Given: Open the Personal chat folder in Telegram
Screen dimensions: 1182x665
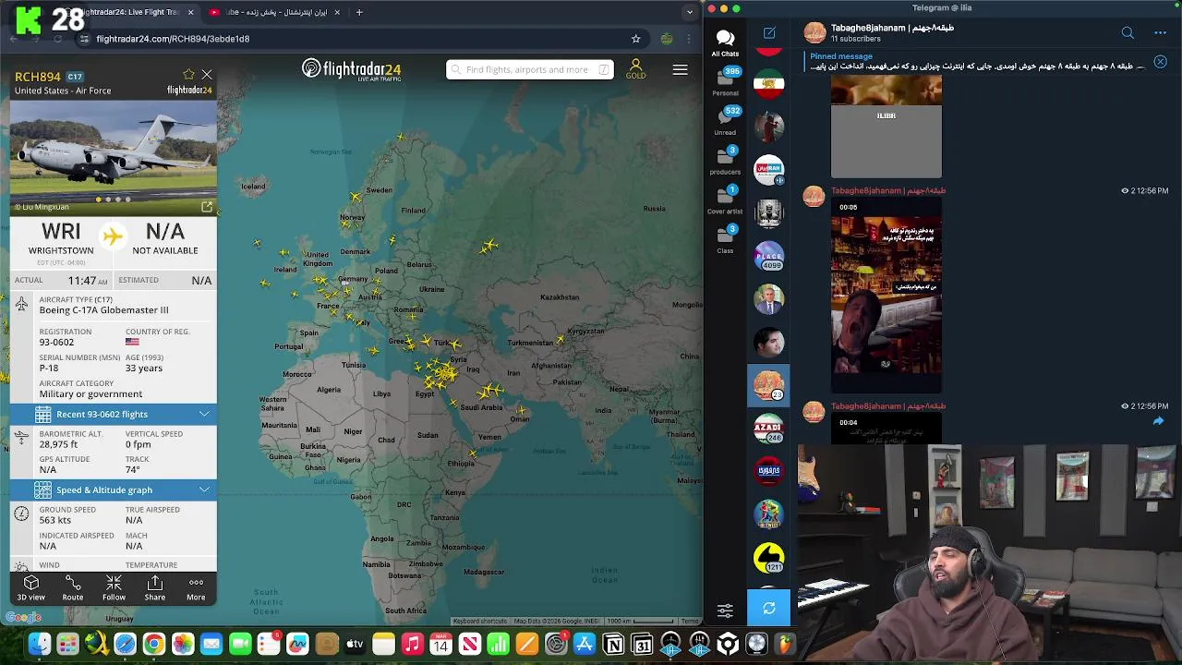Looking at the screenshot, I should coord(725,82).
